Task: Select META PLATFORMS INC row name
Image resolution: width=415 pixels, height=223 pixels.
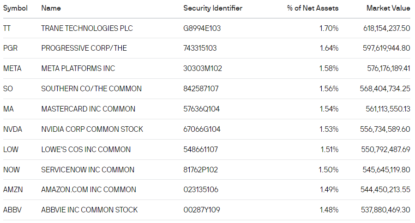Action: 78,69
